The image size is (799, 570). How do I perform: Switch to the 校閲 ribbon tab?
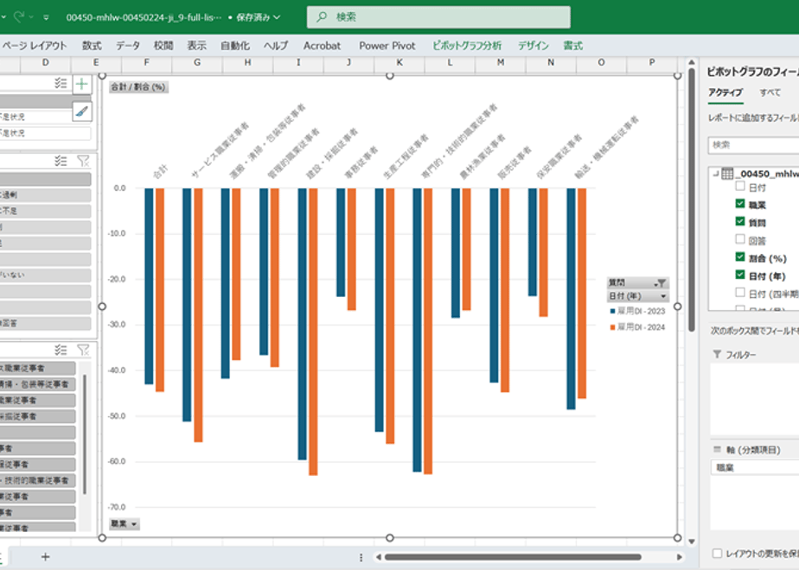click(x=163, y=46)
